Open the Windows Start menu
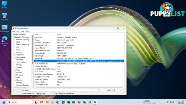Viewport: 186px width, 105px height. click(x=4, y=102)
